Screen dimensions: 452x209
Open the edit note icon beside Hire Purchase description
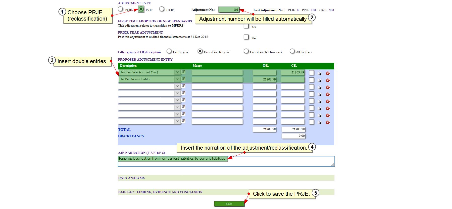click(x=183, y=71)
